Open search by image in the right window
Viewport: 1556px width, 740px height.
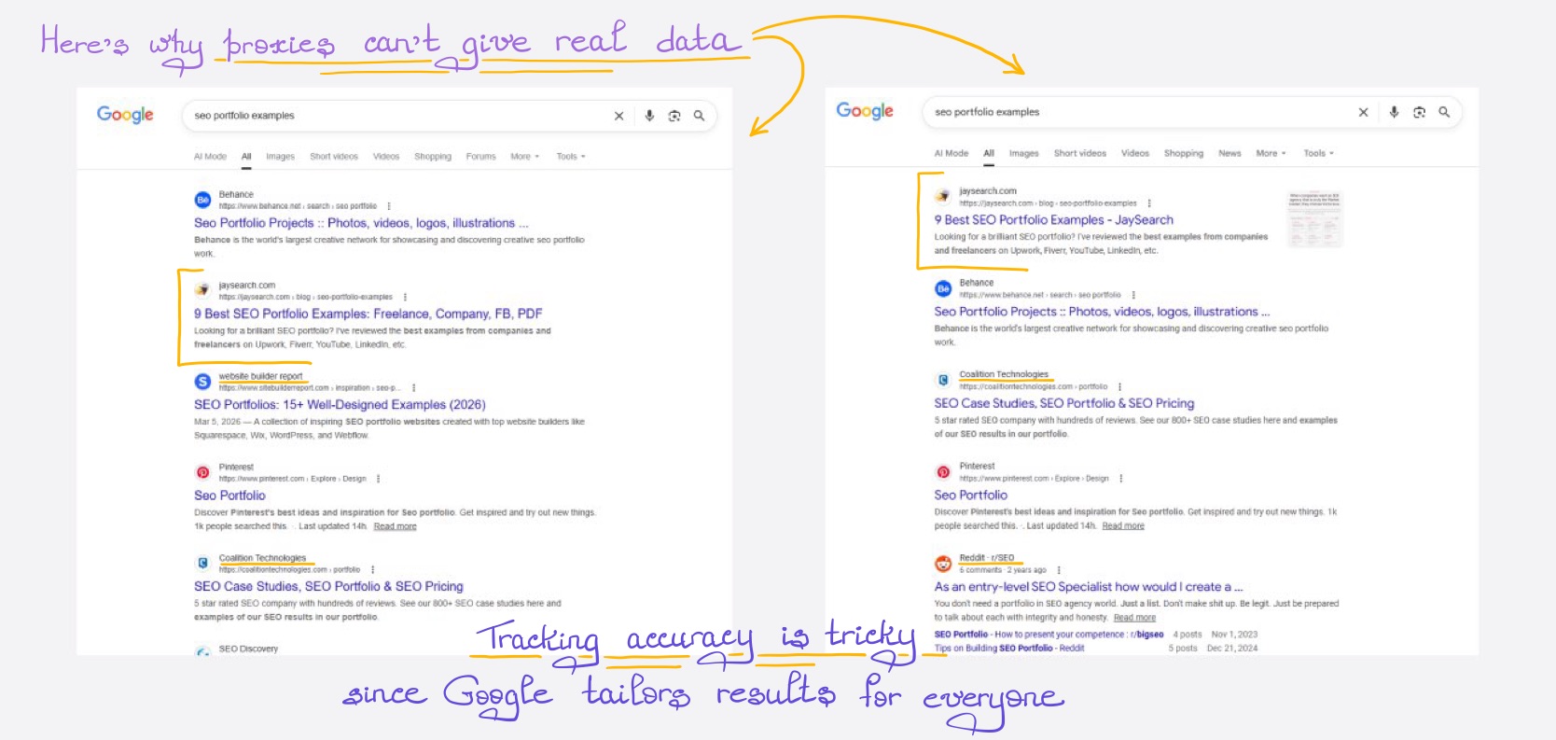point(1419,112)
